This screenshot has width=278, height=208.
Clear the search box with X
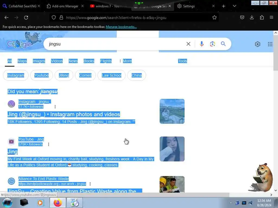[x=188, y=44]
